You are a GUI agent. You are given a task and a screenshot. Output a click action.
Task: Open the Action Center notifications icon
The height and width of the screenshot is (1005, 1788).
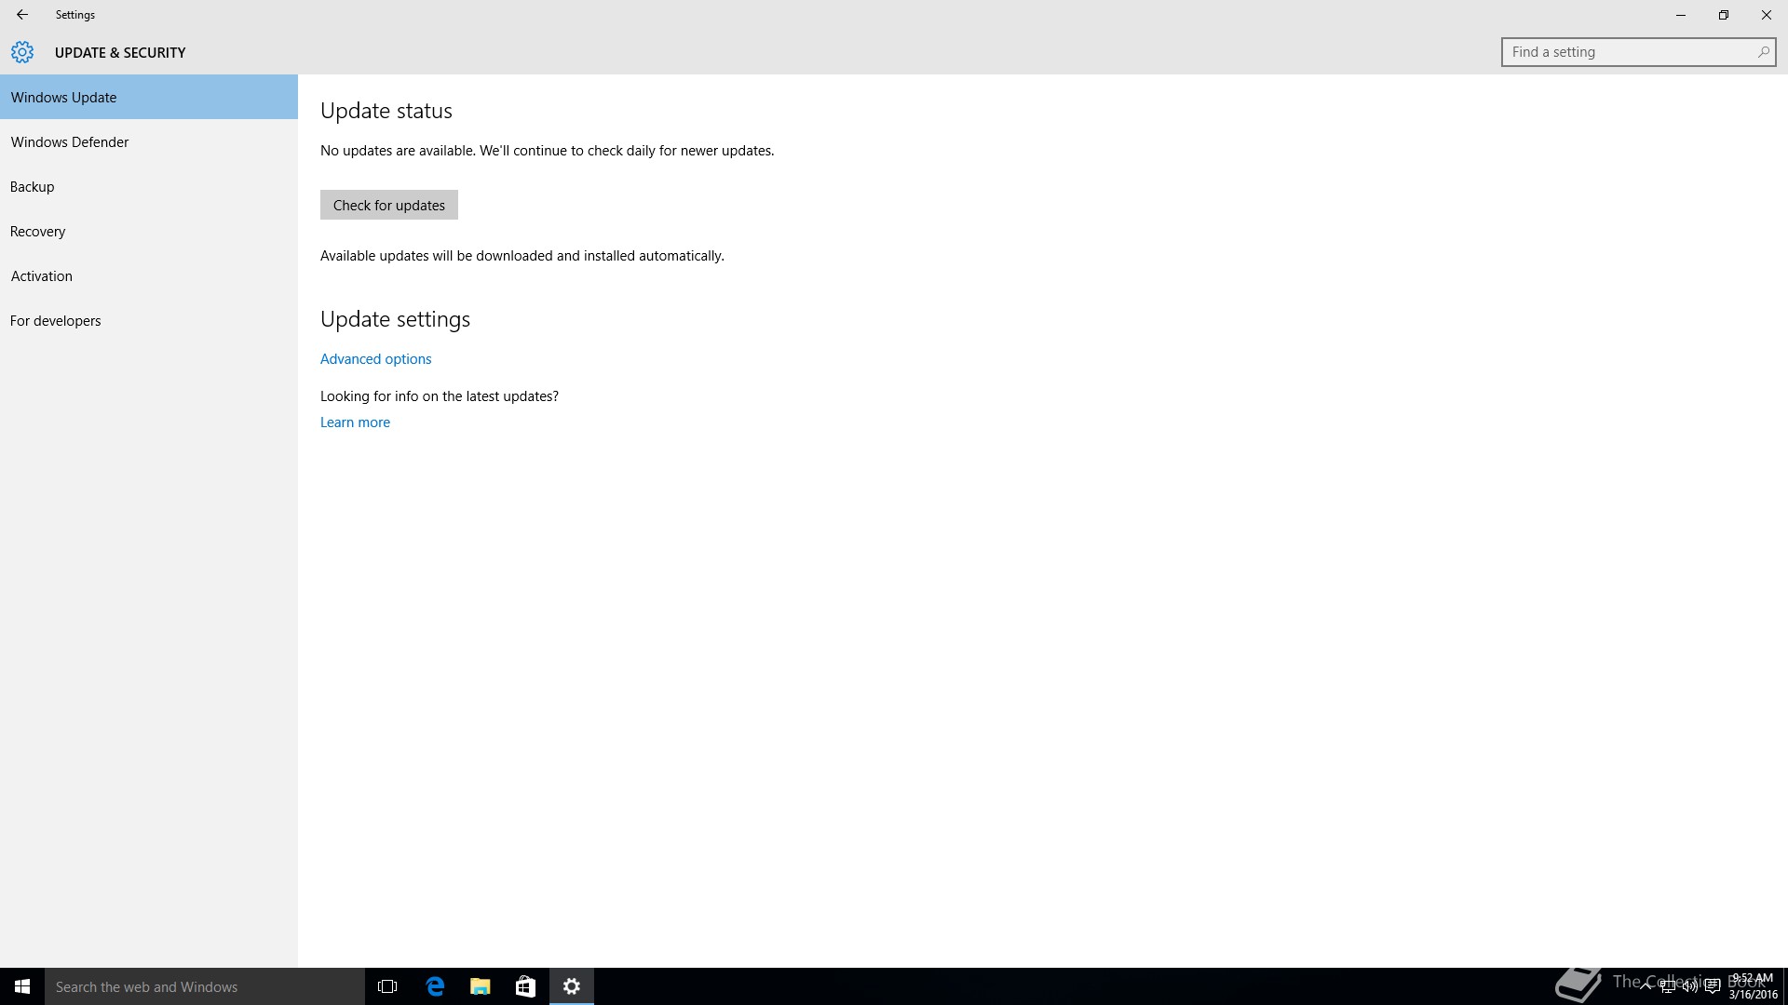1713,986
